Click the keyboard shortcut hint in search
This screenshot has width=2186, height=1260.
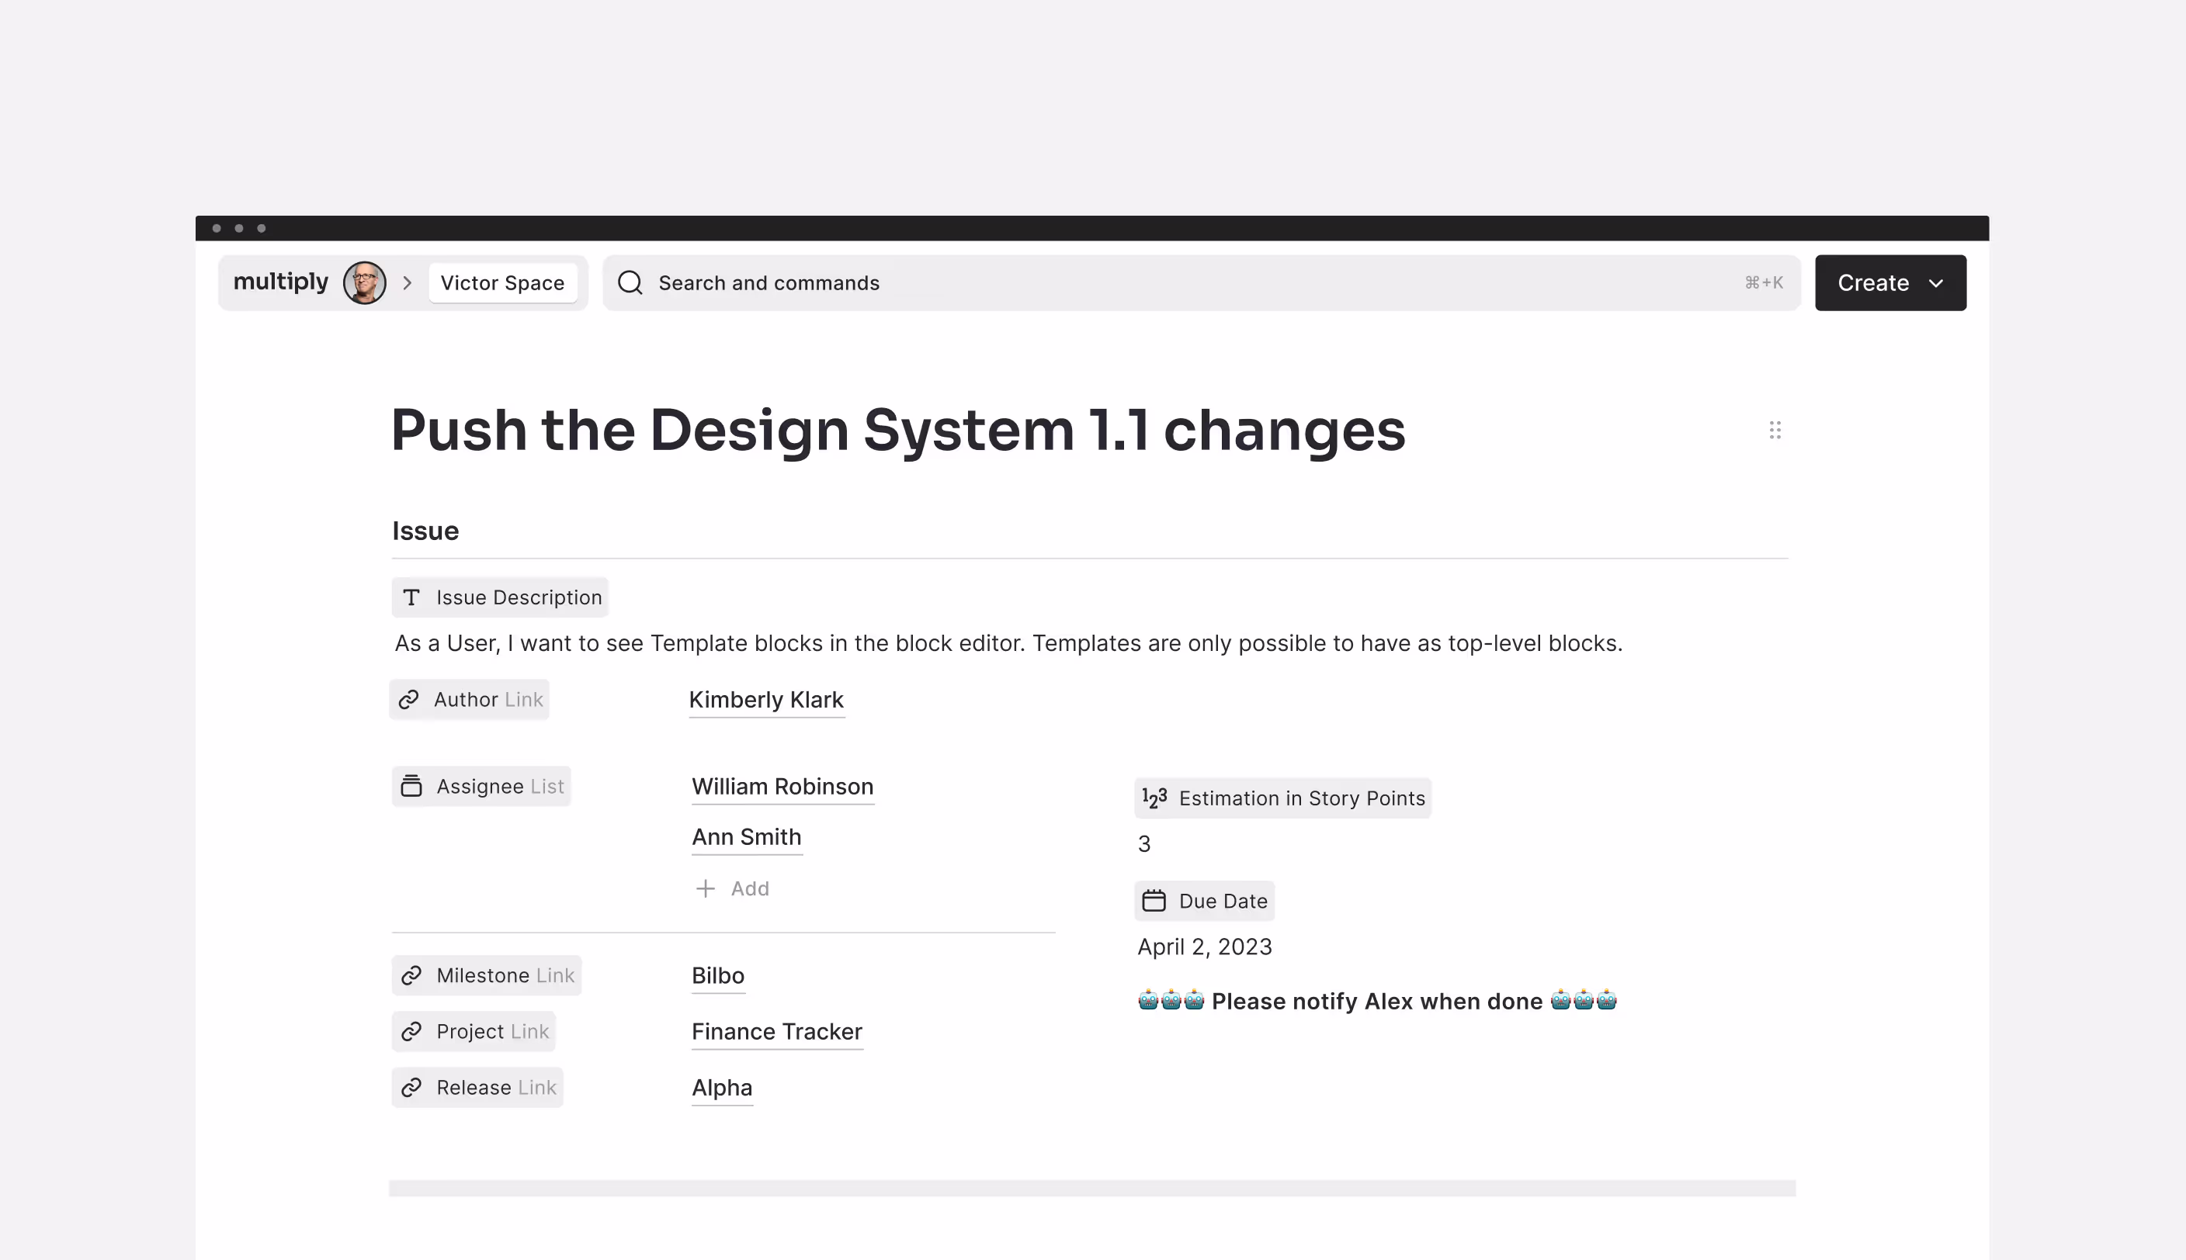[x=1764, y=283]
